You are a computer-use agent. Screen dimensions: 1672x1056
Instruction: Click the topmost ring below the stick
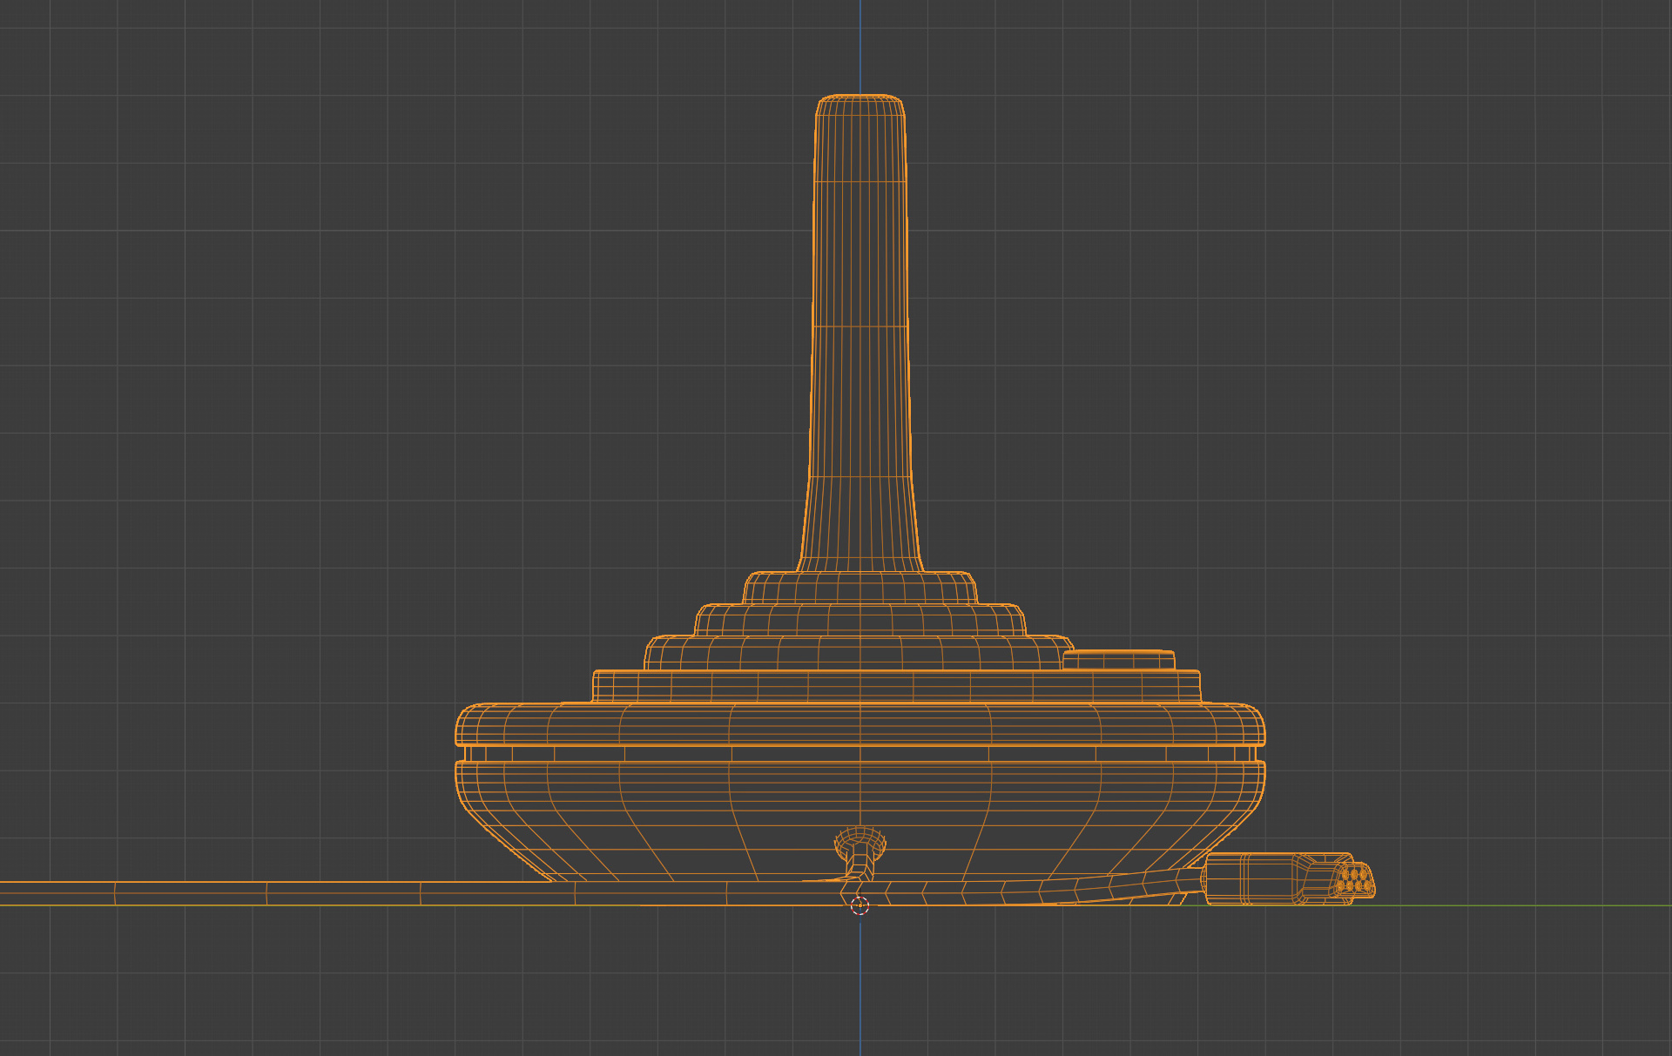[860, 588]
